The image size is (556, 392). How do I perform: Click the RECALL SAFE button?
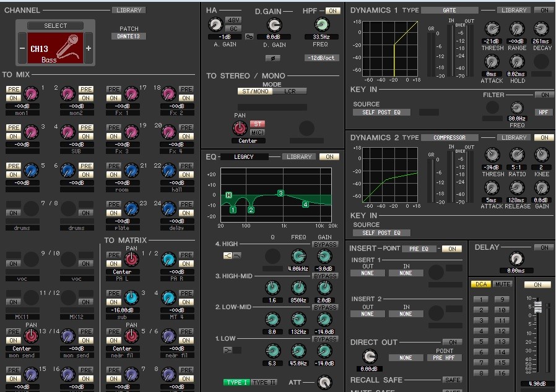pyautogui.click(x=453, y=380)
